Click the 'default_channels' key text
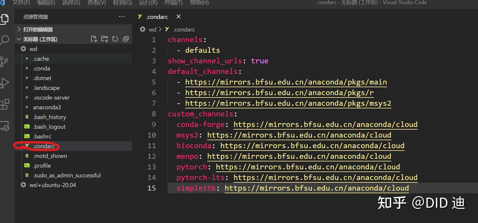The width and height of the screenshot is (478, 223). point(203,72)
